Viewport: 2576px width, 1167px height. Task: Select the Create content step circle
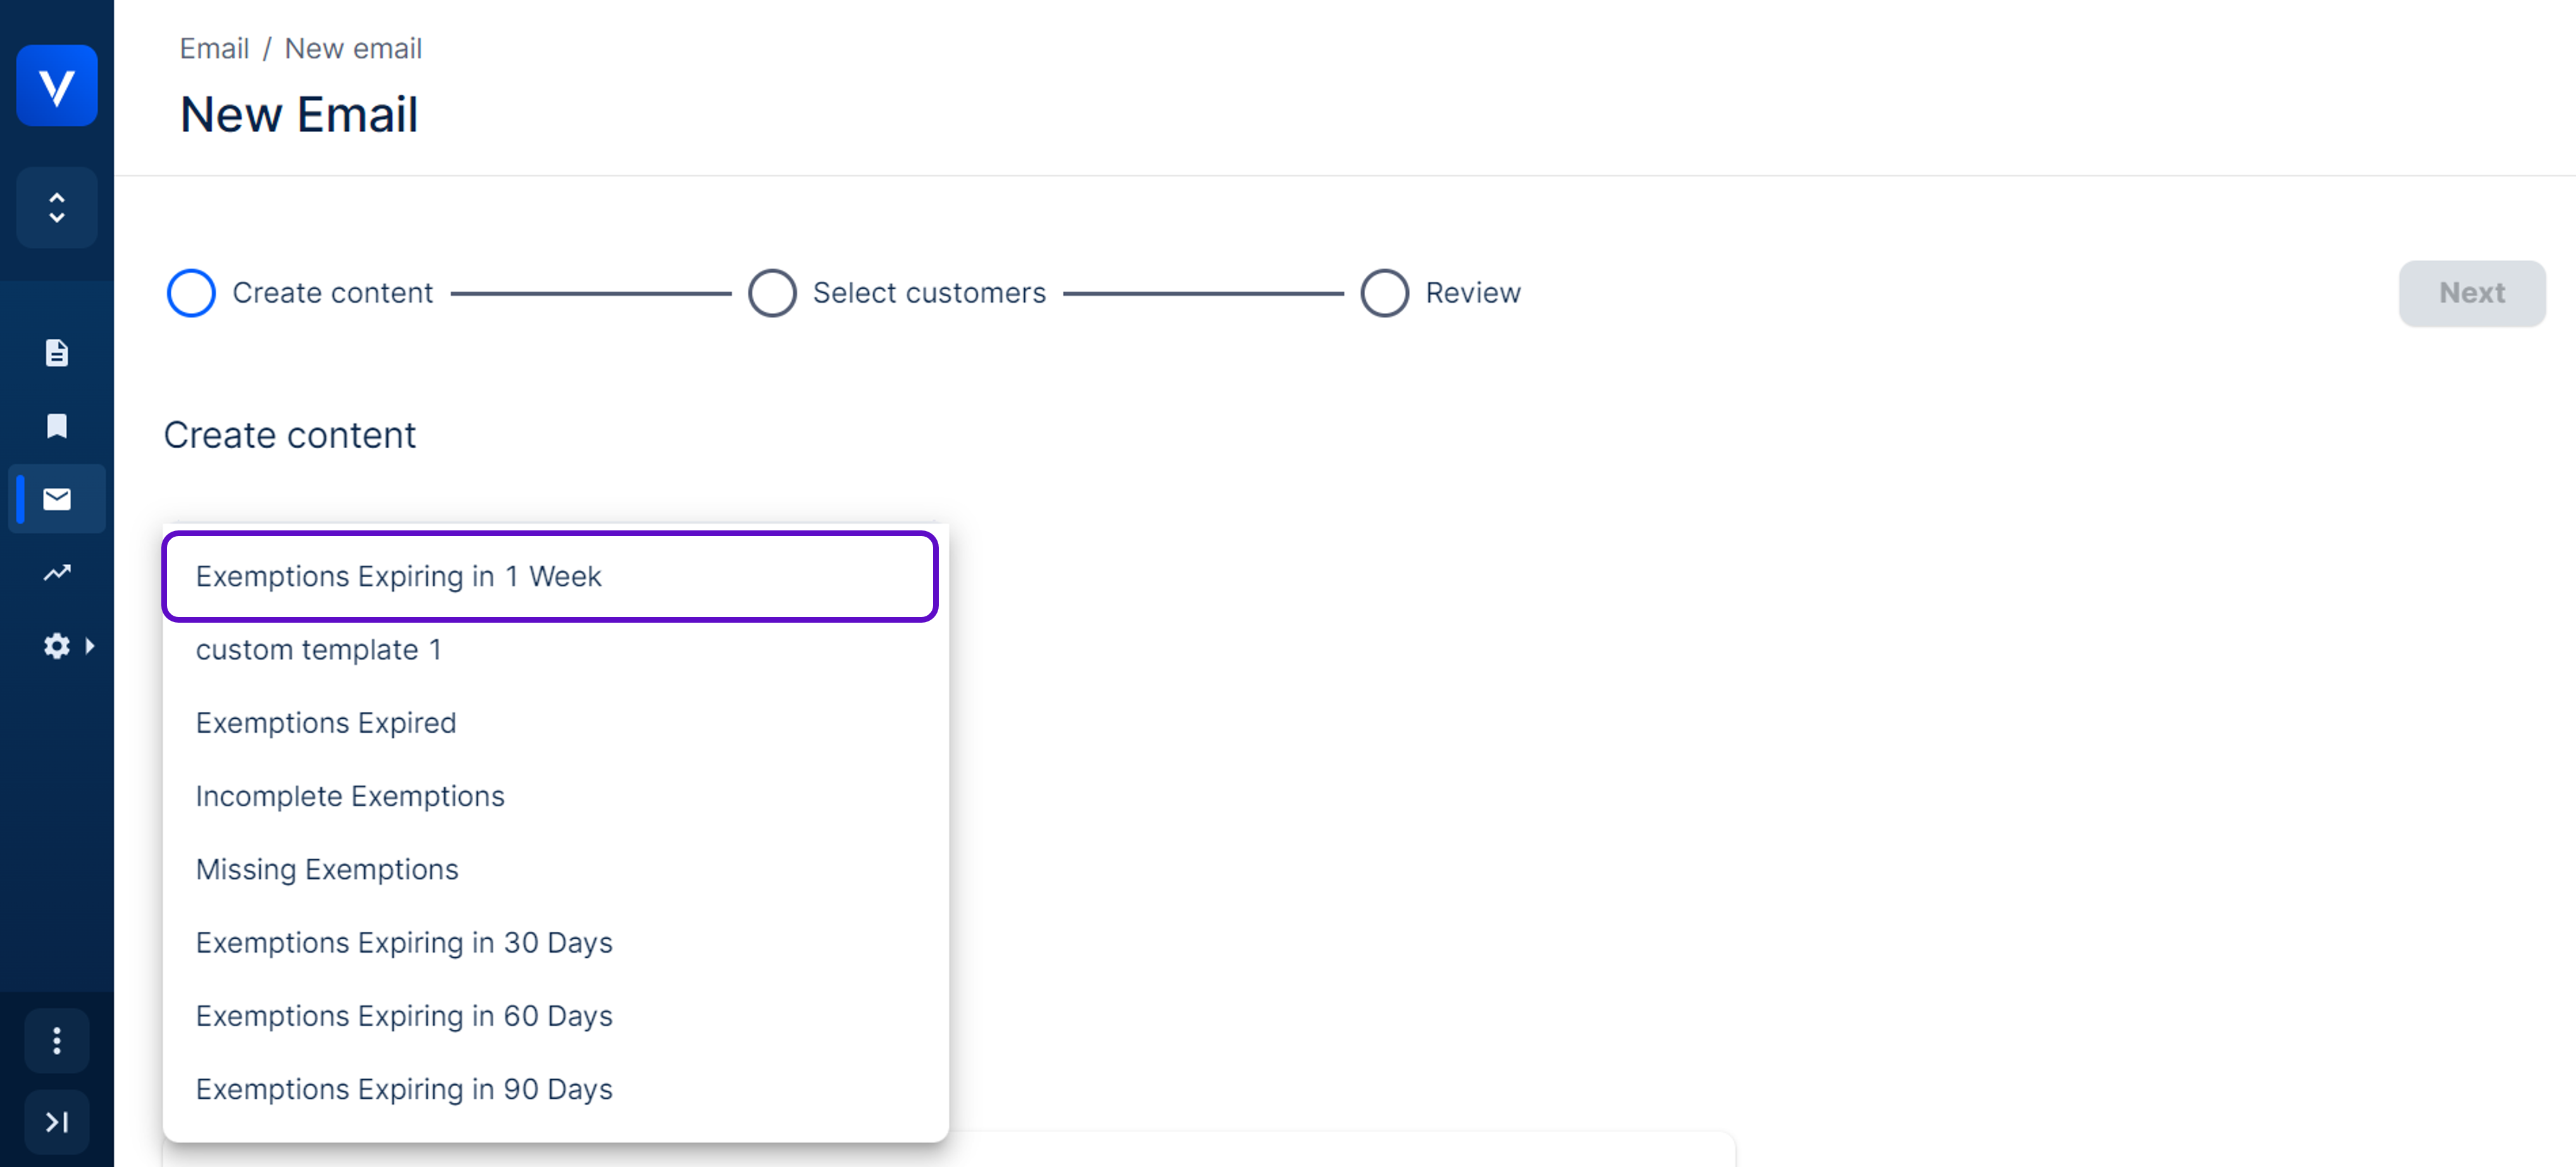[x=191, y=293]
